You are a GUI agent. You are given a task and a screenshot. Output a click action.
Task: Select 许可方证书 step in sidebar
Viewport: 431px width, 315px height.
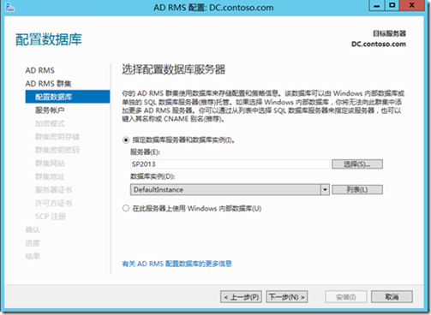point(53,203)
